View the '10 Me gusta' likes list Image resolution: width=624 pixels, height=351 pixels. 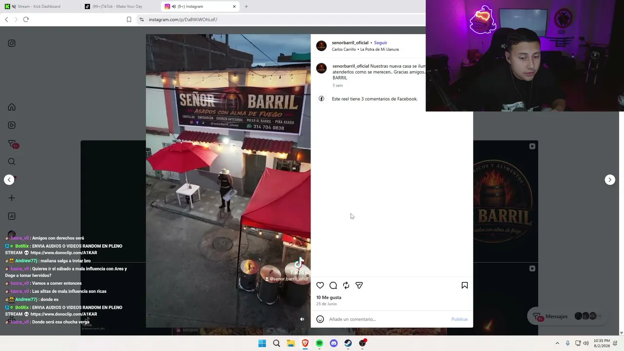coord(329,297)
